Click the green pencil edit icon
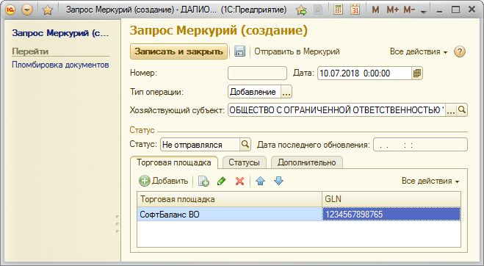Image resolution: width=484 pixels, height=266 pixels. point(222,181)
